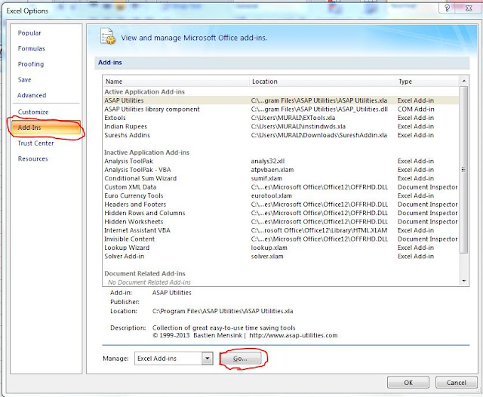Confirm with the OK button

coord(408,383)
